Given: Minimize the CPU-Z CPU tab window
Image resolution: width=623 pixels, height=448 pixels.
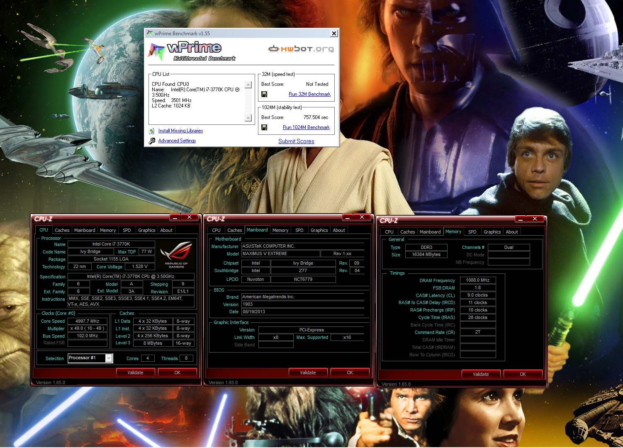Looking at the screenshot, I should (175, 217).
